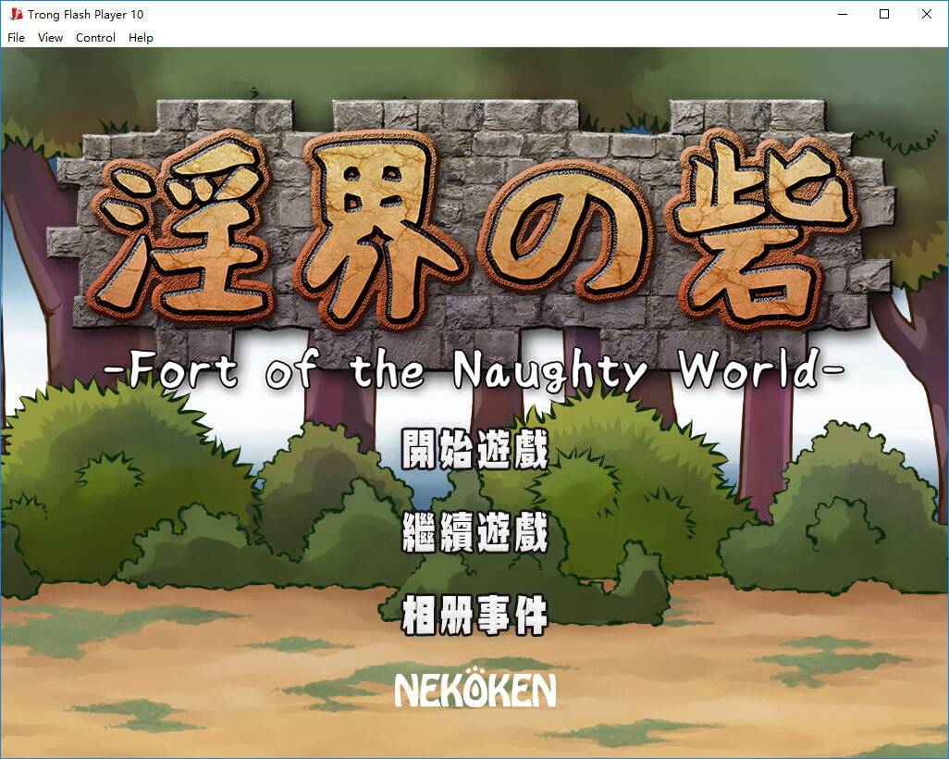Click the 'Fort of the Naughty World' subtitle
Image resolution: width=949 pixels, height=759 pixels.
[x=474, y=371]
